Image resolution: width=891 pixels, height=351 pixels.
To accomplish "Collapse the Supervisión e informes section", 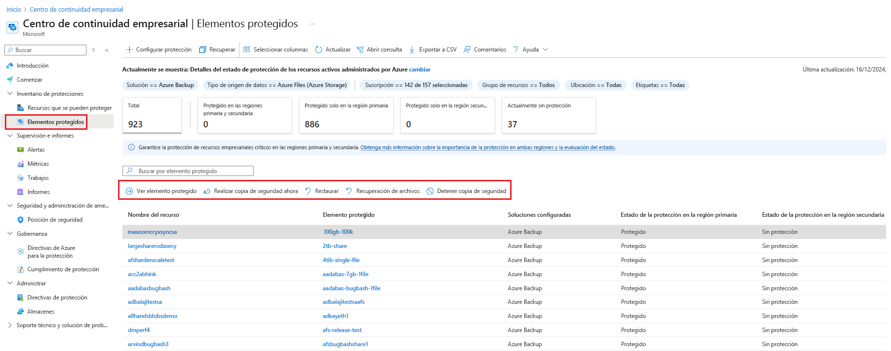I will pos(10,136).
